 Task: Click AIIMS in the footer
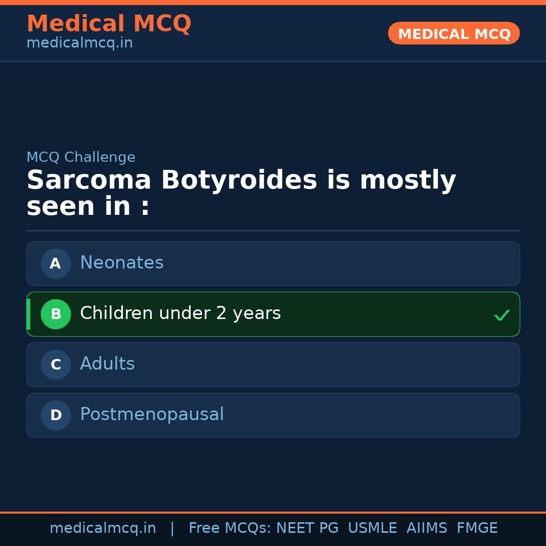pos(427,528)
